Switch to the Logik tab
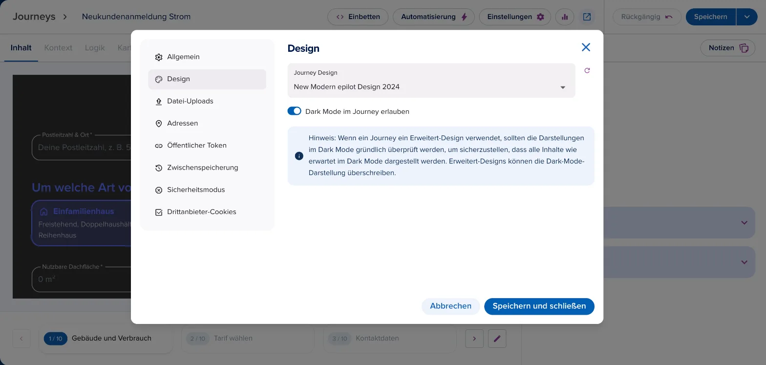This screenshot has width=766, height=365. click(x=95, y=48)
